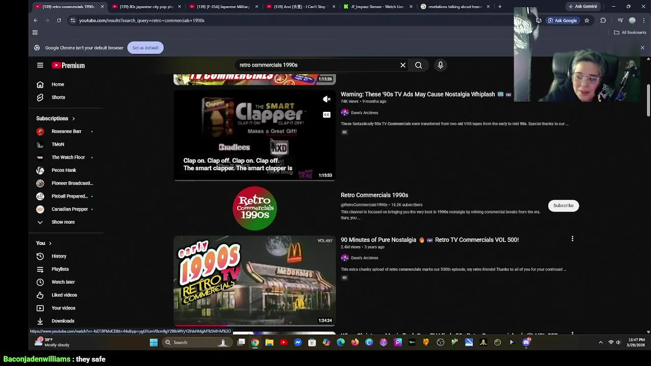Subscribe to Retro Commercials 1990s channel
The height and width of the screenshot is (366, 651).
click(x=563, y=205)
